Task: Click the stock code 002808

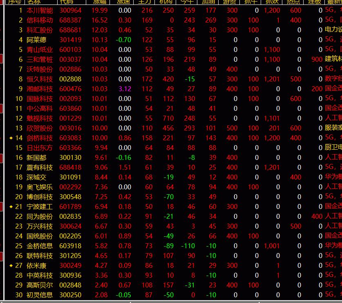Action: [70, 79]
